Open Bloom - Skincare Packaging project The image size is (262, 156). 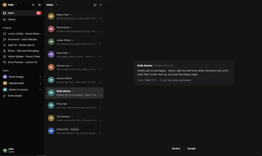tap(22, 51)
